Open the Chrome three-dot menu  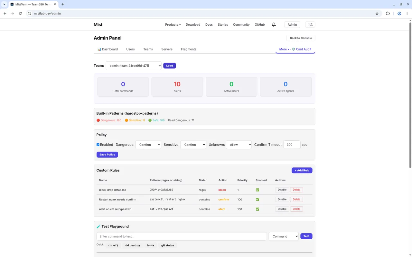coord(407,13)
